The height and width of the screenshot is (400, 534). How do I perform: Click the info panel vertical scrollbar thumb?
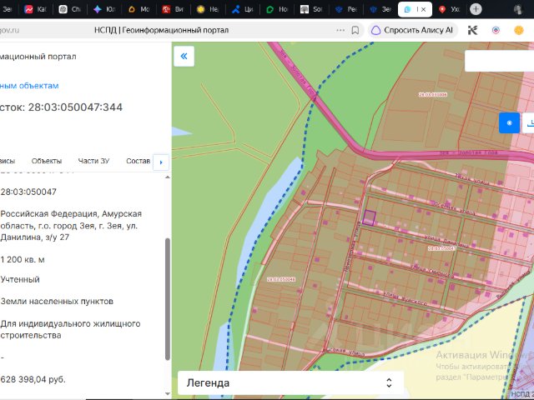coord(167,299)
